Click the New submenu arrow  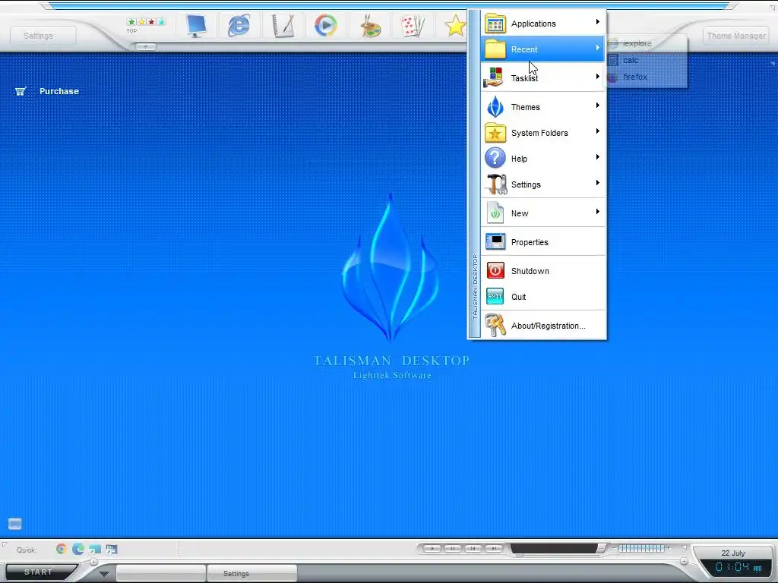pyautogui.click(x=598, y=212)
